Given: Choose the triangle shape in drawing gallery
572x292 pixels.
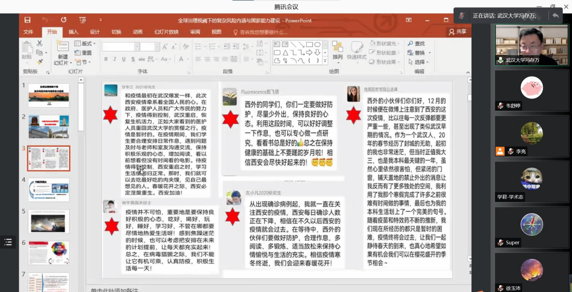Looking at the screenshot, I should [285, 53].
